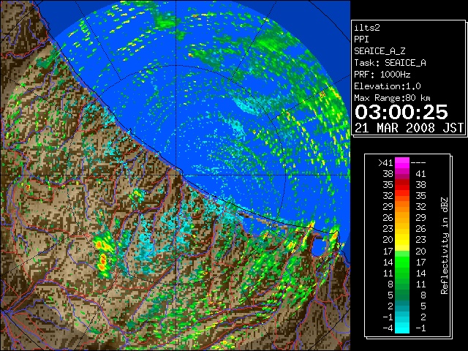Click the -4 legend value label
The width and height of the screenshot is (468, 351).
(x=388, y=328)
